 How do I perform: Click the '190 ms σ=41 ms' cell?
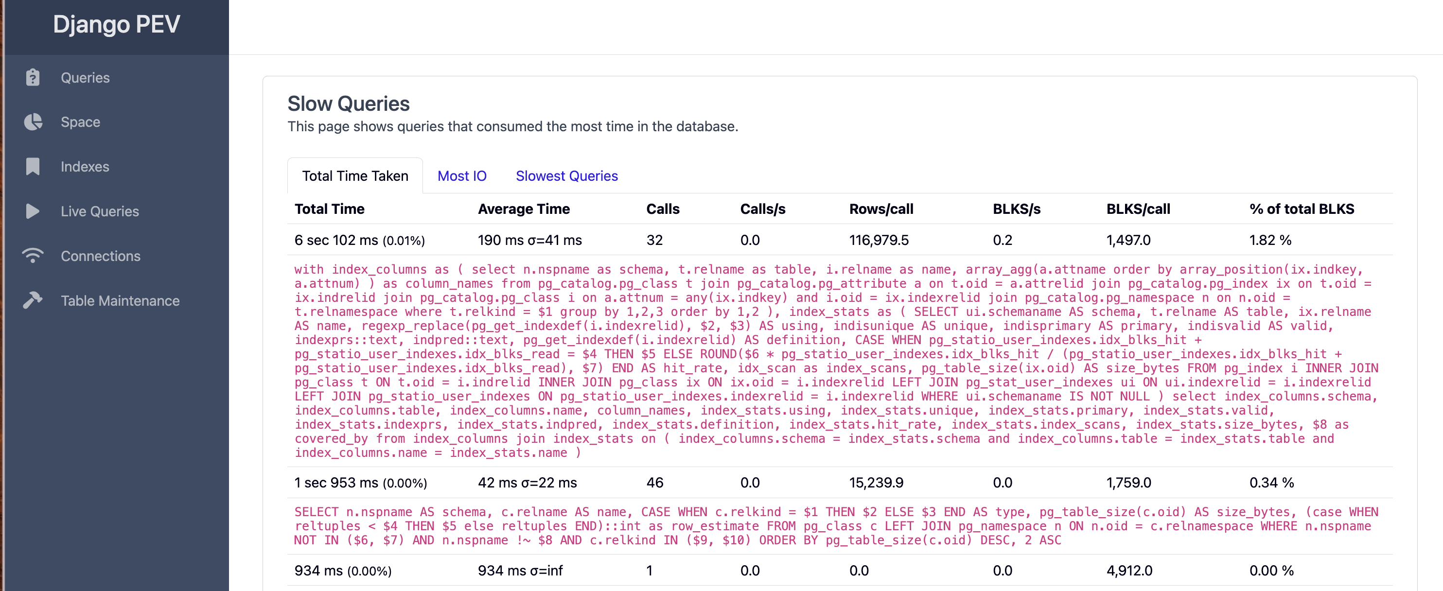click(530, 240)
